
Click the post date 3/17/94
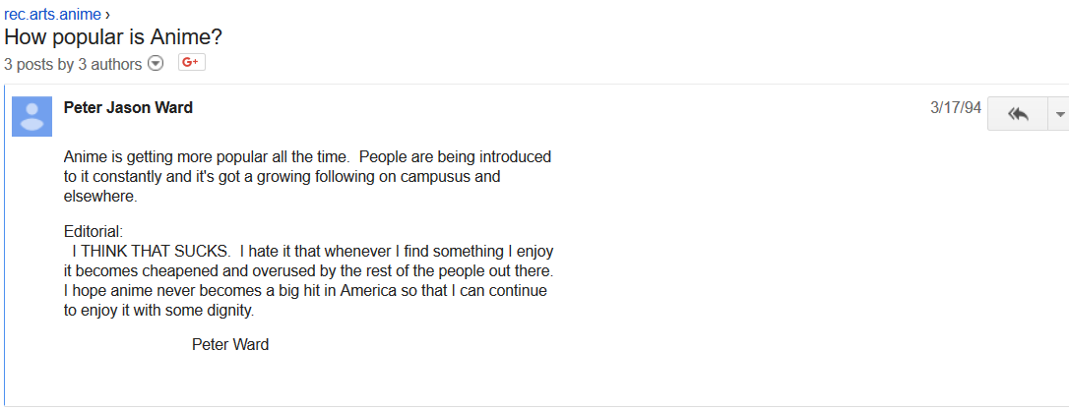click(955, 107)
